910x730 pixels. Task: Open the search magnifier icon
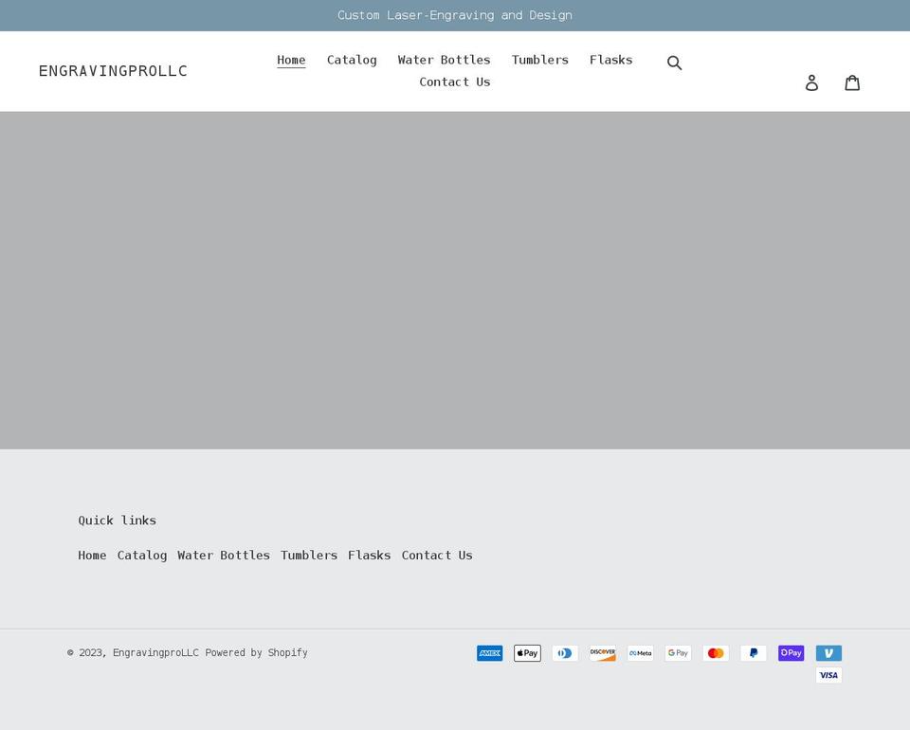pyautogui.click(x=674, y=63)
